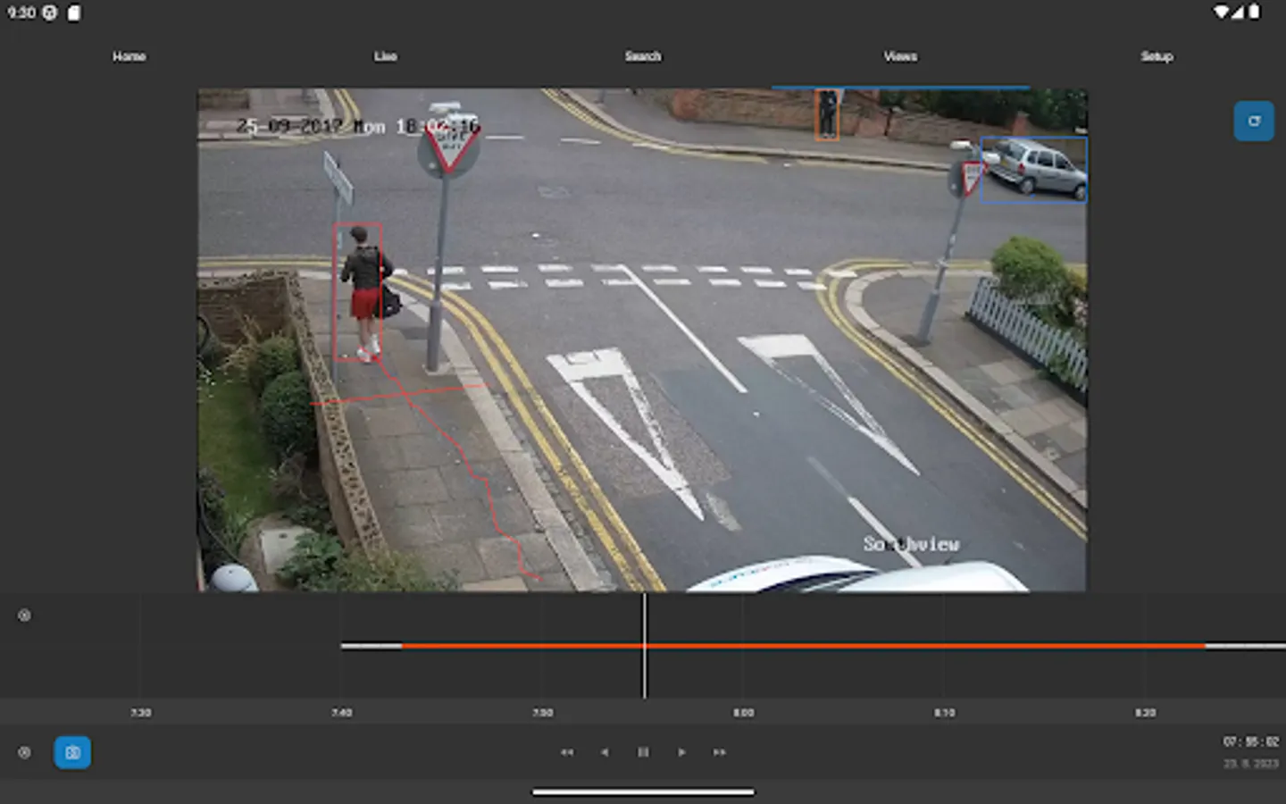Click the Views tab label
This screenshot has height=804, width=1286.
pos(900,56)
